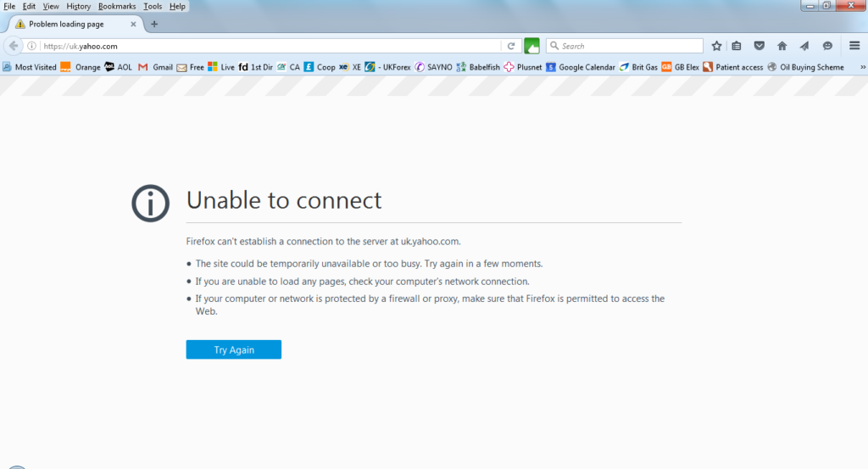Open the History menu

pyautogui.click(x=79, y=7)
